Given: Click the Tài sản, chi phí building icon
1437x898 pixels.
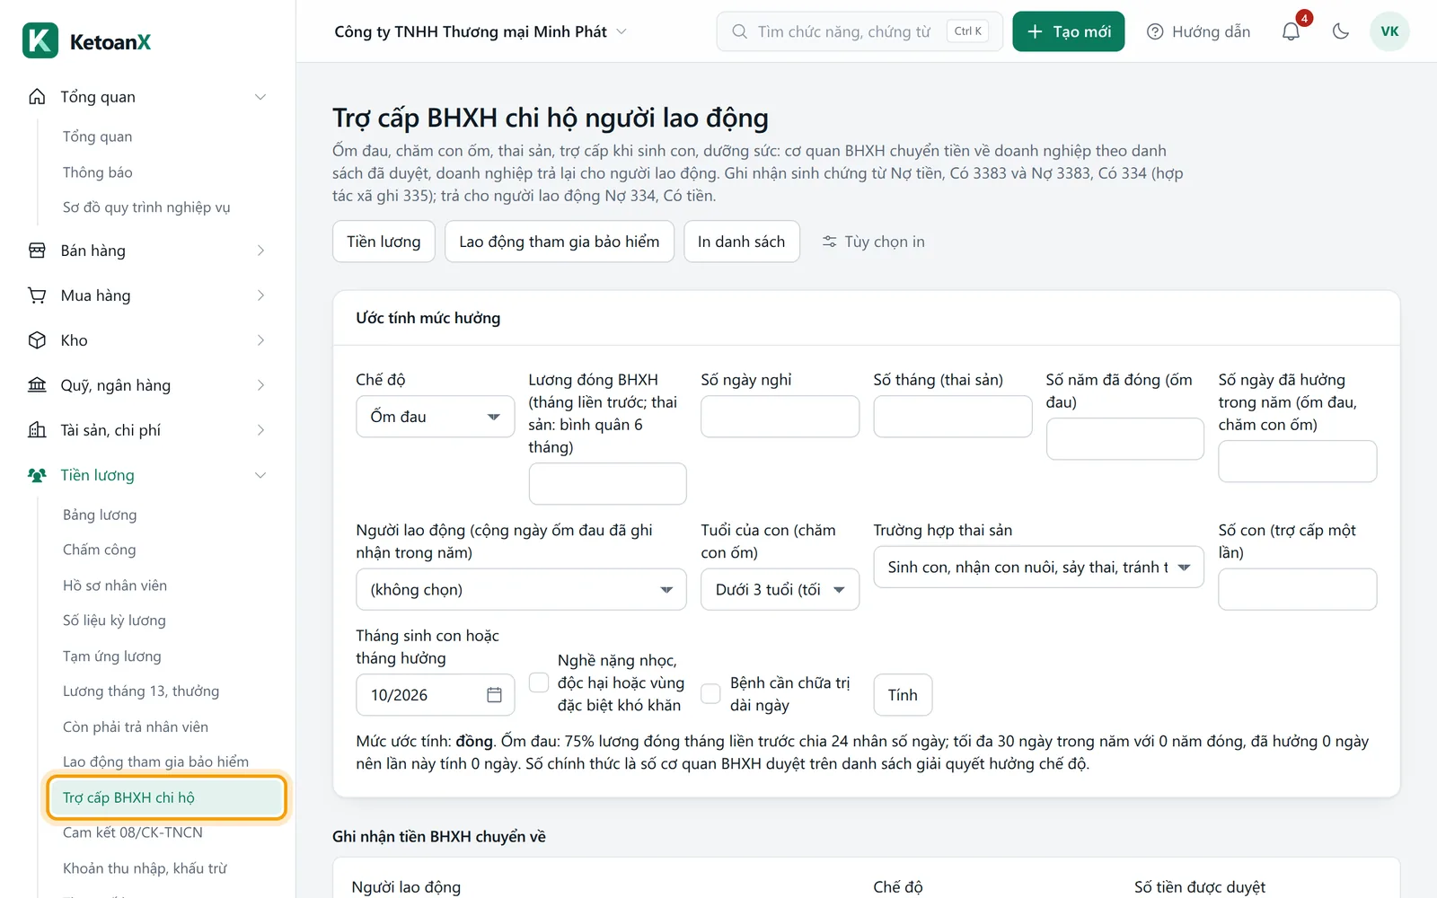Looking at the screenshot, I should 37,430.
